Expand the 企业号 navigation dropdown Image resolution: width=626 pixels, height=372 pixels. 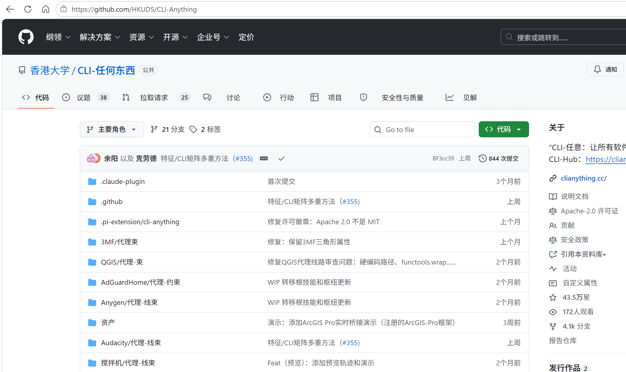(213, 37)
